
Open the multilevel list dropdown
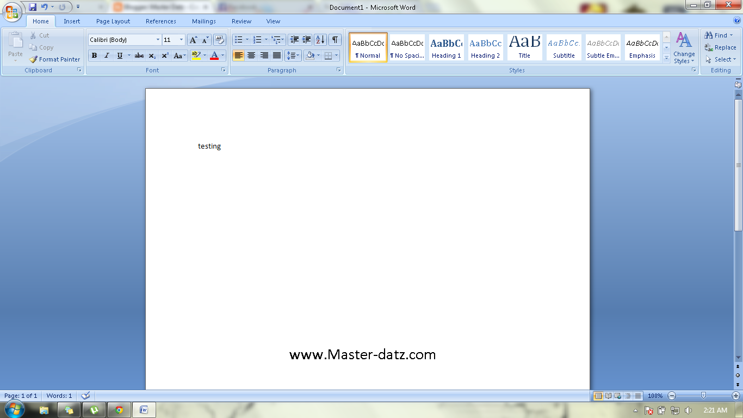[x=277, y=40]
